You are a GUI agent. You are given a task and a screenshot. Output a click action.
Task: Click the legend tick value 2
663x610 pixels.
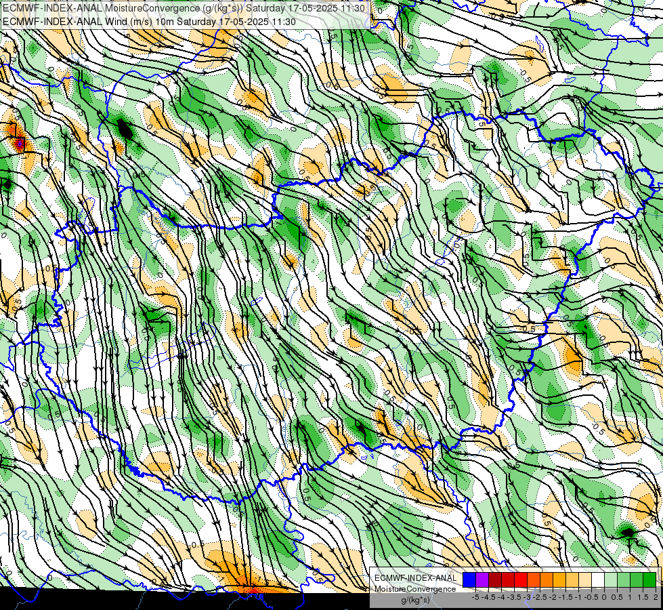[x=656, y=597]
